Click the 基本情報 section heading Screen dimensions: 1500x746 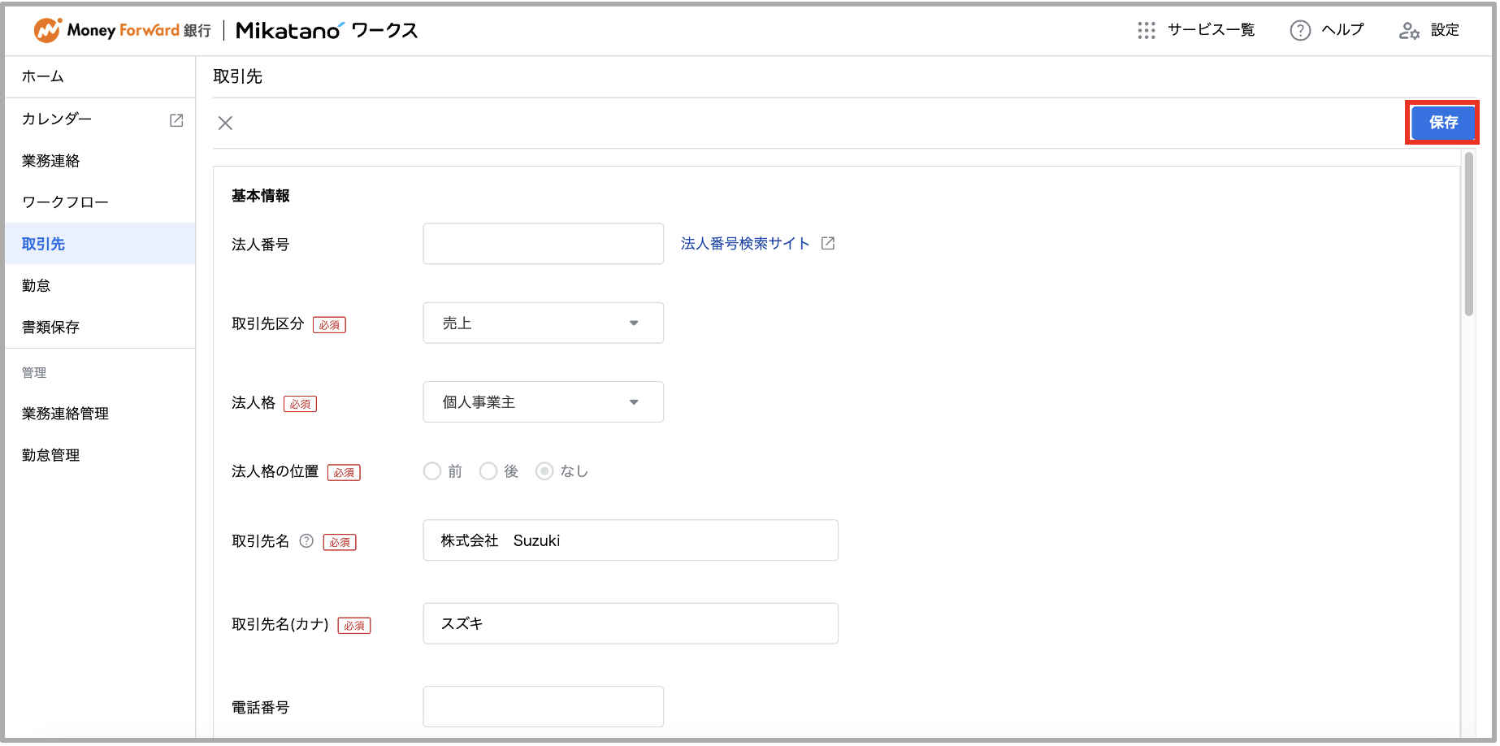(x=261, y=196)
